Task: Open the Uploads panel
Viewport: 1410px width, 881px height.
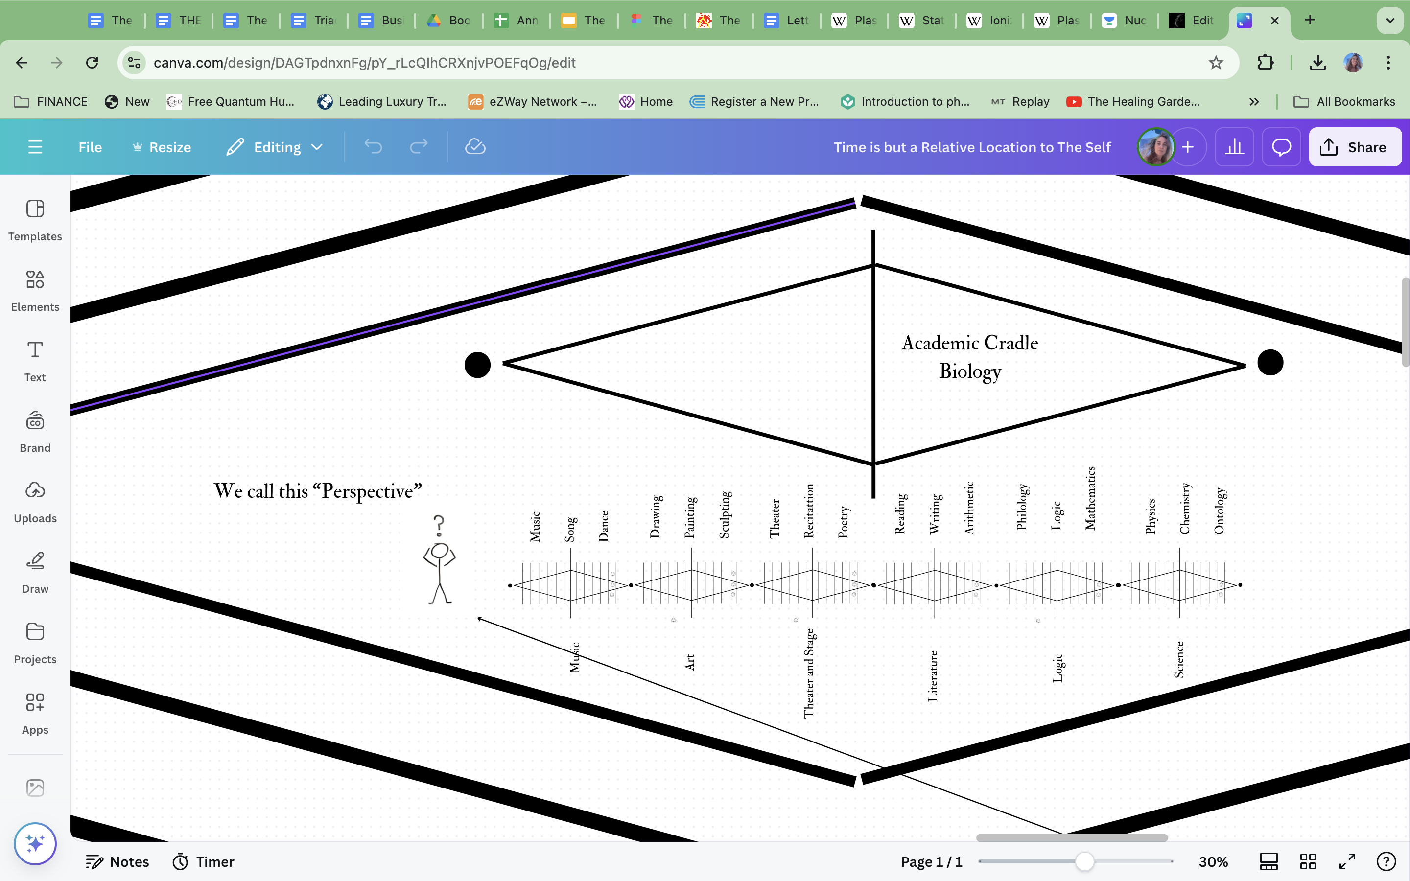Action: (x=35, y=501)
